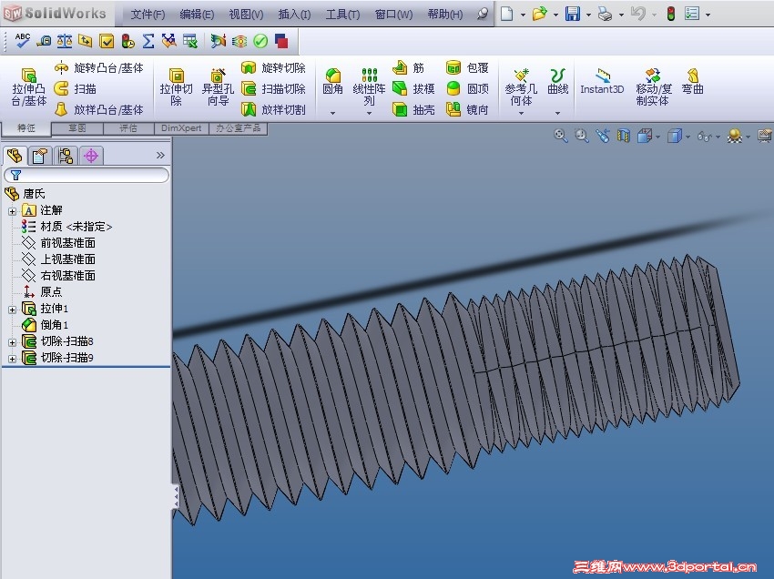Open the 编辑(E) menu

[197, 15]
